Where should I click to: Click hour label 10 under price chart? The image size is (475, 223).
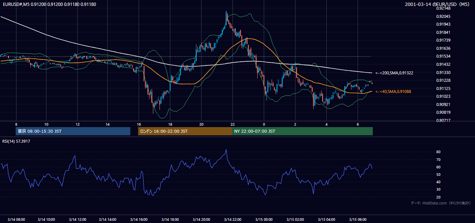(x=46, y=124)
